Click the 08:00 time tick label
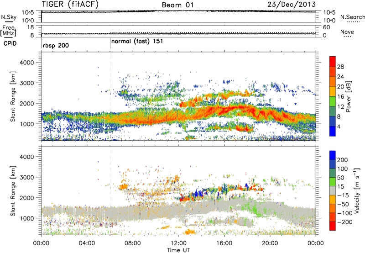 [133, 243]
